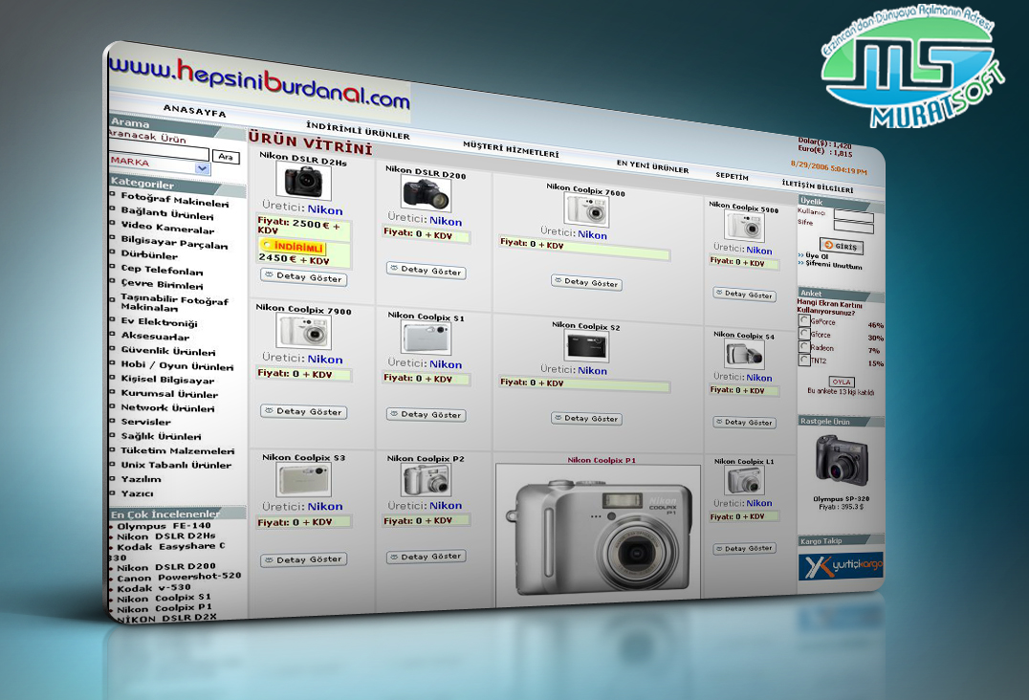
Task: Open the Nikon Coolpix 7900 camera image
Action: (x=303, y=331)
